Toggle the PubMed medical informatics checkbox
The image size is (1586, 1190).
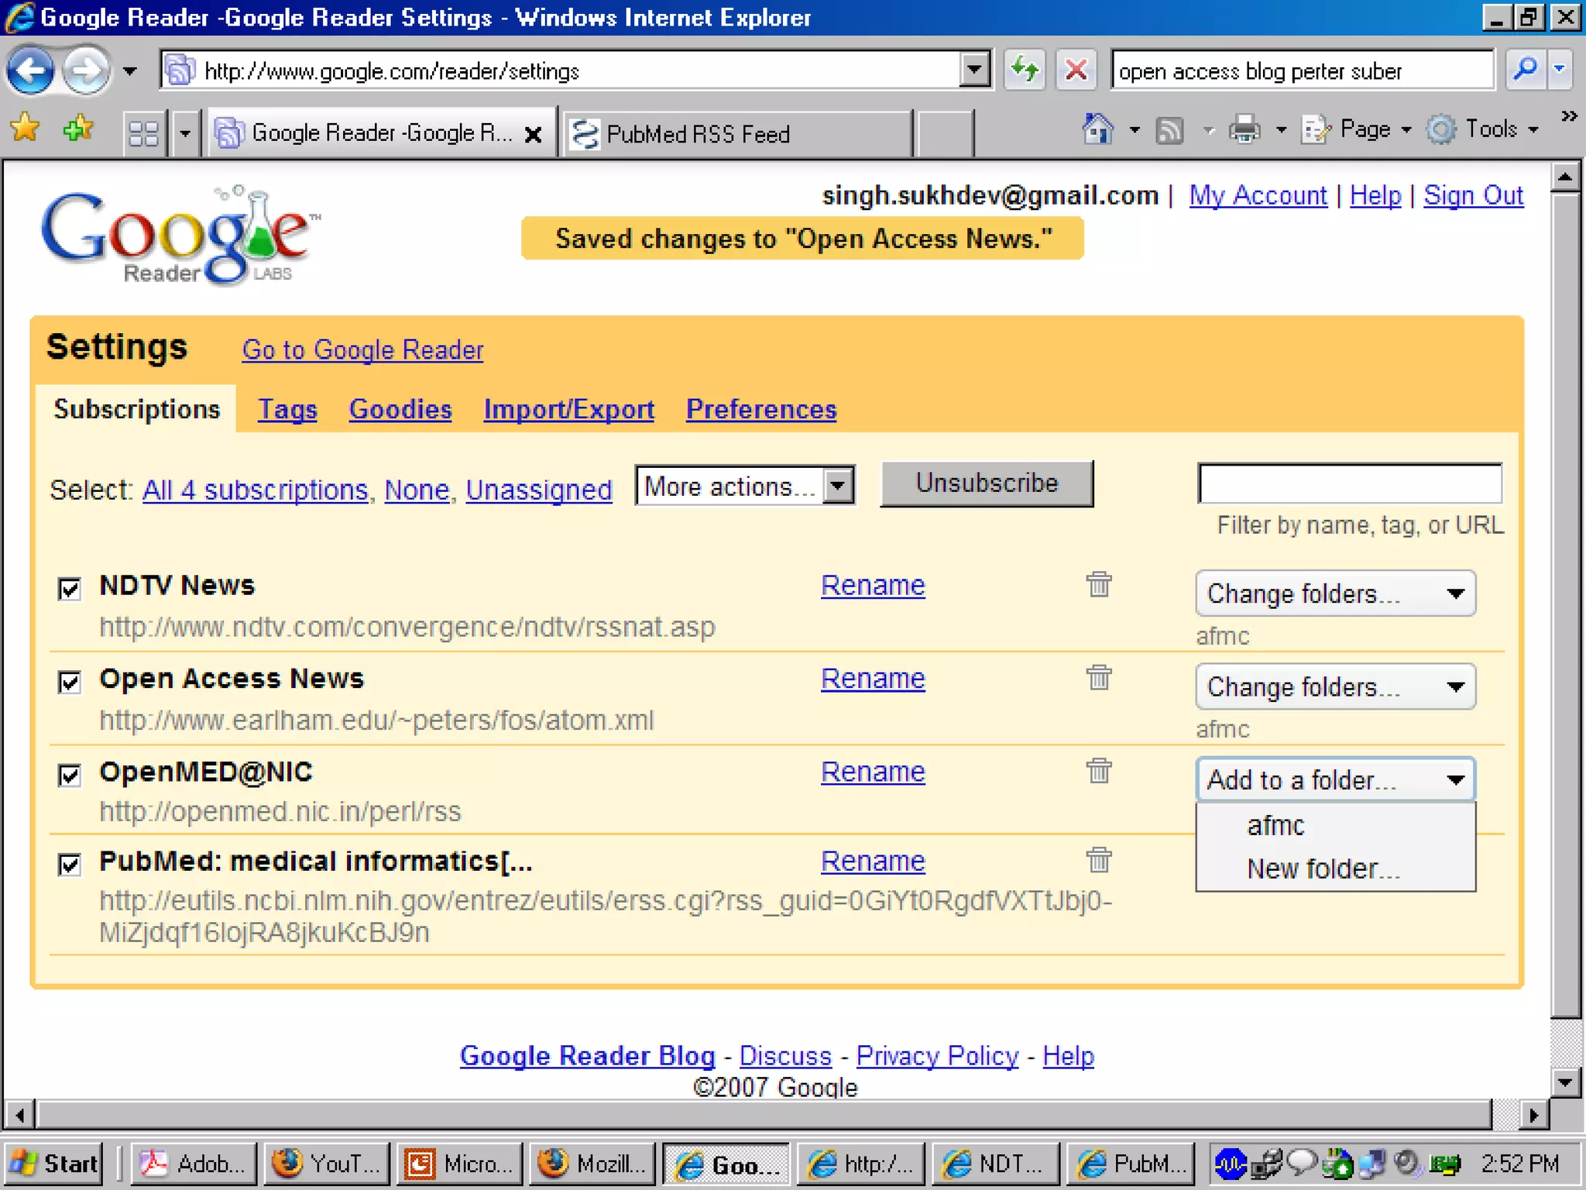70,864
